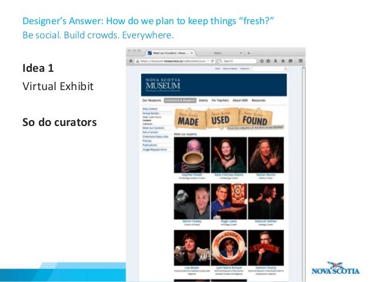Click the Stephen Powell name link
The width and height of the screenshot is (376, 282).
(192, 175)
